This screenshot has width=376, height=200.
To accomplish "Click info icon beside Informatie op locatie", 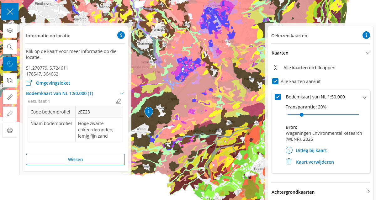I will point(121,35).
